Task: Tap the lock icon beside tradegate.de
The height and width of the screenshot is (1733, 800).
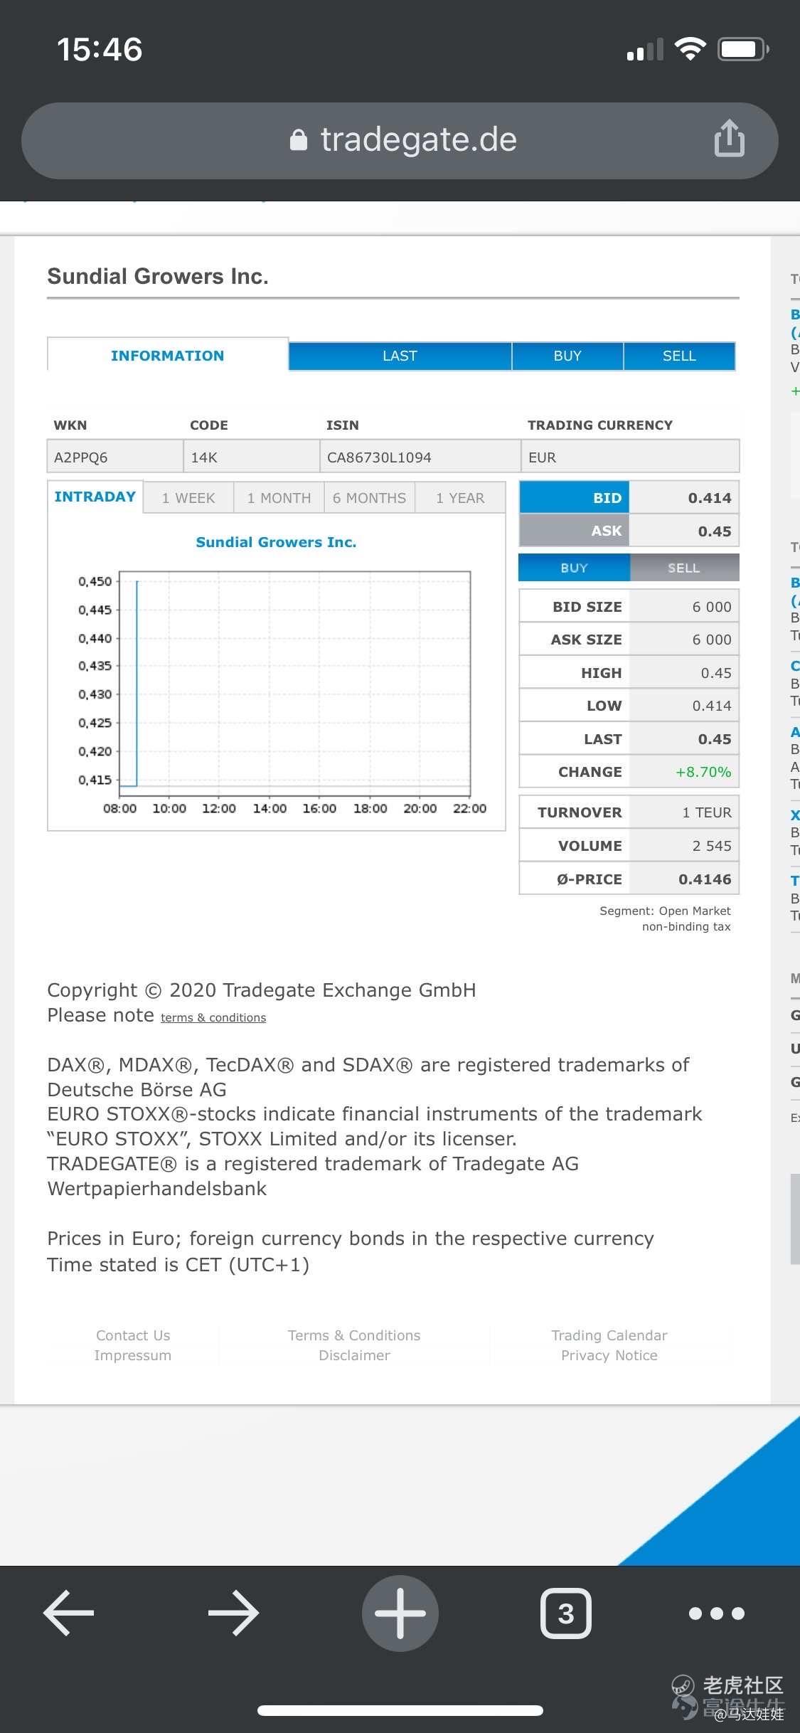Action: (x=299, y=139)
